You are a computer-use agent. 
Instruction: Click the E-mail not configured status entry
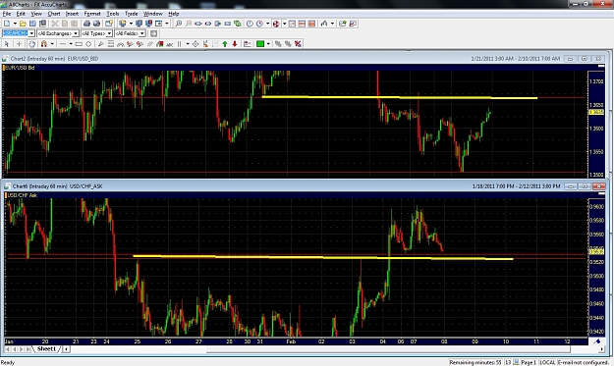(x=583, y=362)
